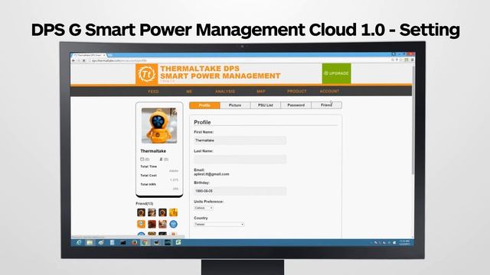Open the ACCOUNT menu
This screenshot has height=275, width=490.
pos(329,91)
